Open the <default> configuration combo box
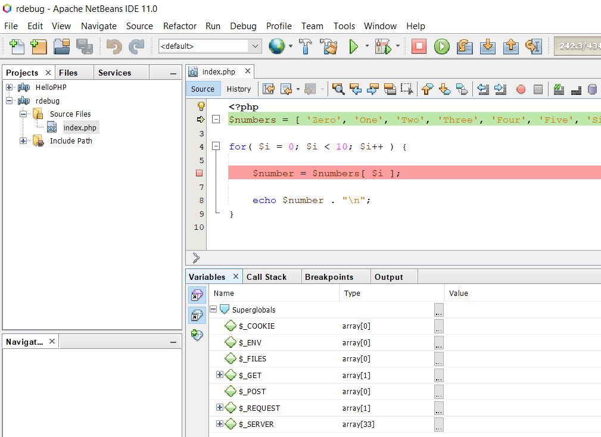This screenshot has height=437, width=601. (x=210, y=46)
